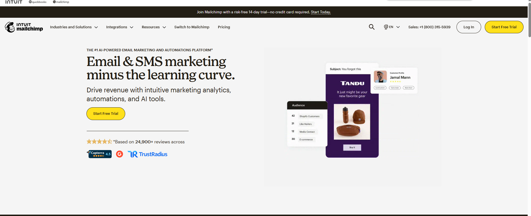Viewport: 531px width, 216px height.
Task: Click the Intuit Mailchimp logo
Action: coord(24,27)
